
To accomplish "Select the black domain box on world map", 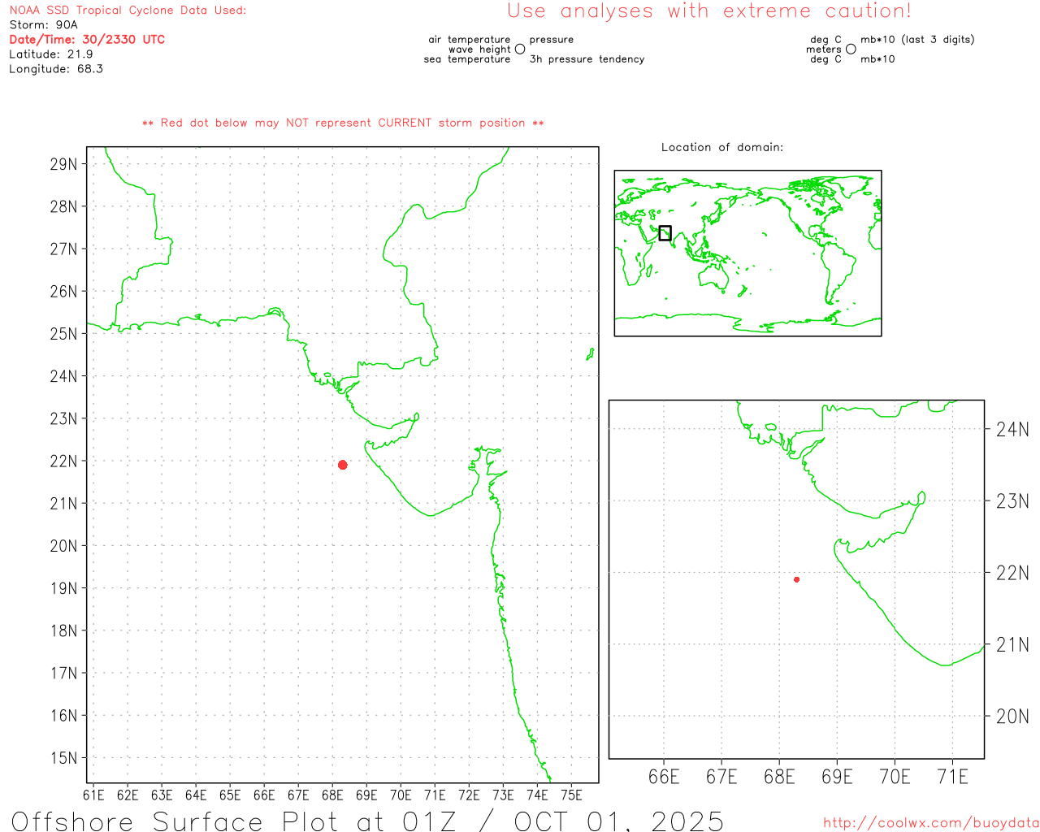I will coord(665,233).
